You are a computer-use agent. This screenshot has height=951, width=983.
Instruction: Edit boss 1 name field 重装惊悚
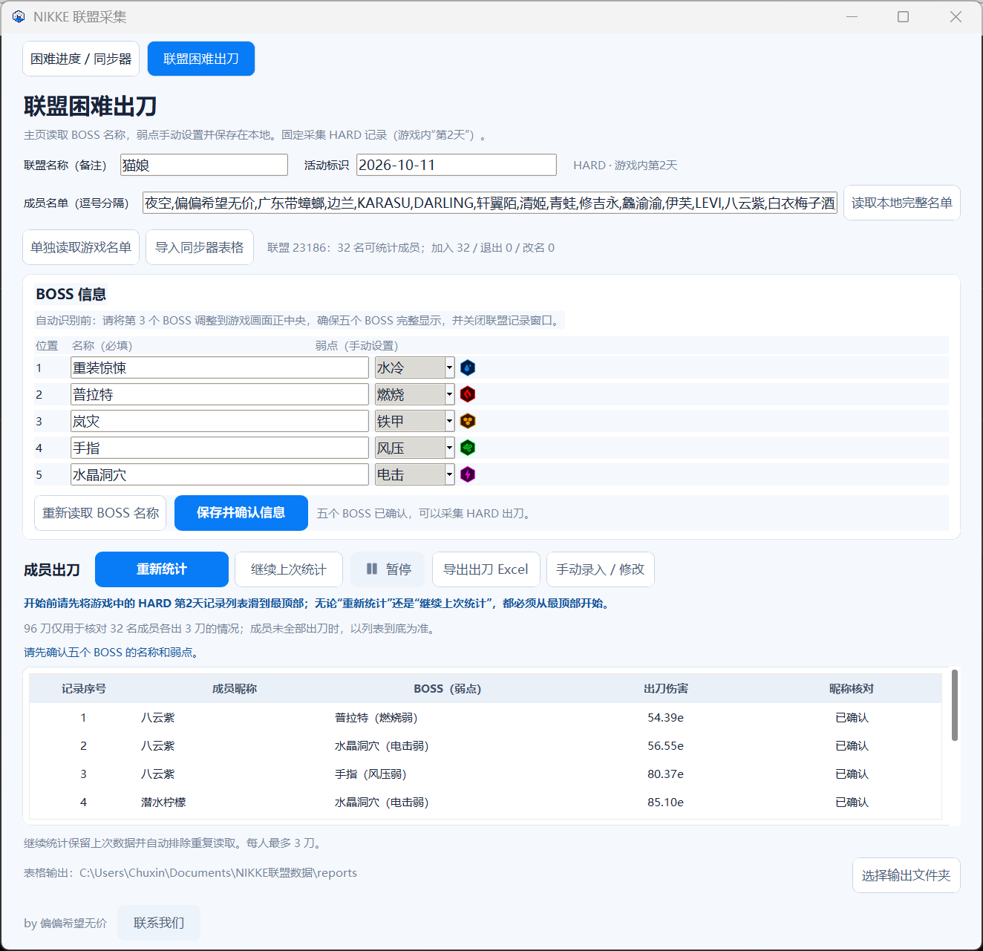click(x=220, y=367)
